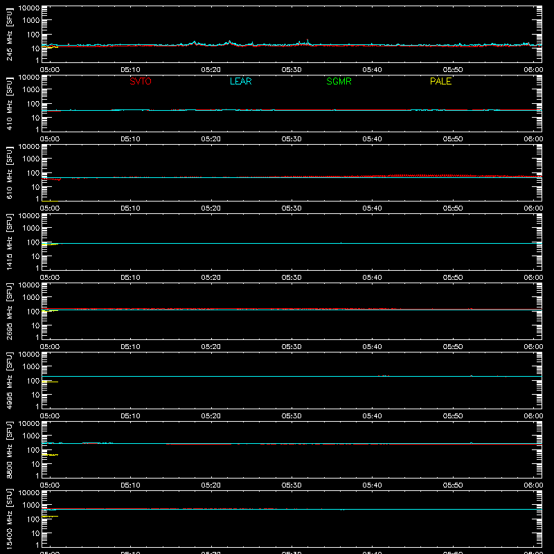Click 06:00 time label under 2695 MHz panel
Image resolution: width=554 pixels, height=554 pixels.
pyautogui.click(x=533, y=347)
